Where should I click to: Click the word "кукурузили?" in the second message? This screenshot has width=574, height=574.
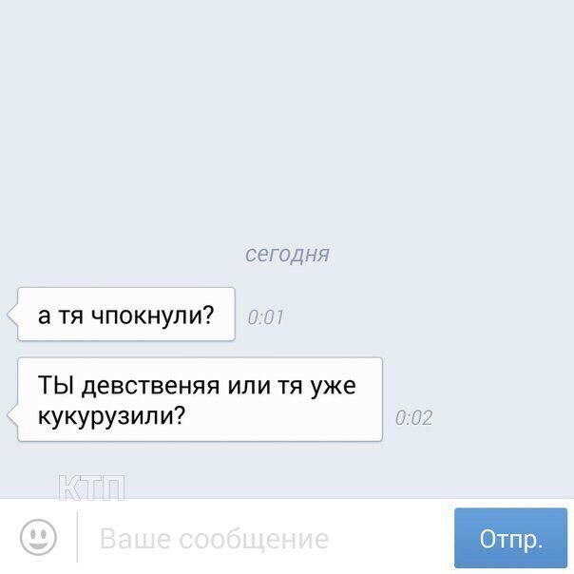pos(112,416)
